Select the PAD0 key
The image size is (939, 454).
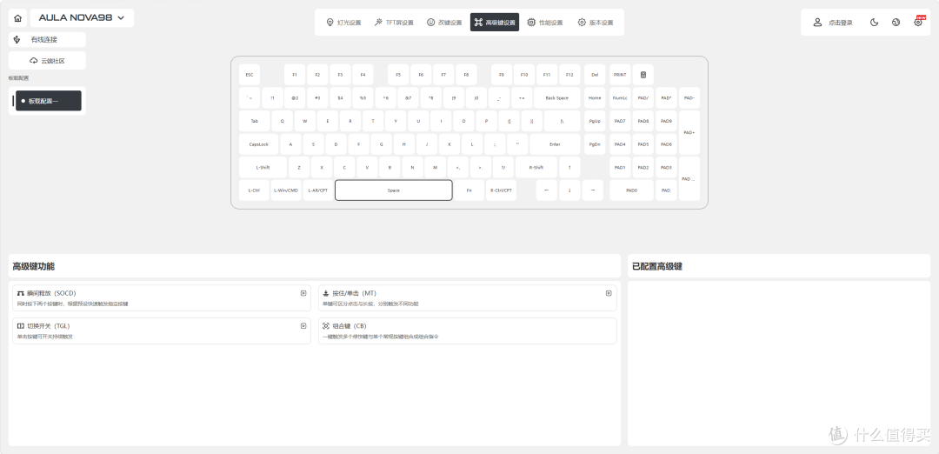(632, 190)
